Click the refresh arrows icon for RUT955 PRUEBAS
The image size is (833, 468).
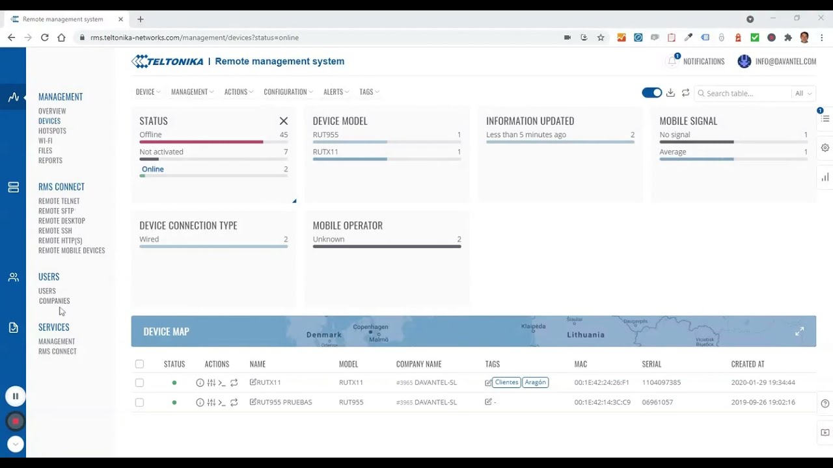click(234, 402)
